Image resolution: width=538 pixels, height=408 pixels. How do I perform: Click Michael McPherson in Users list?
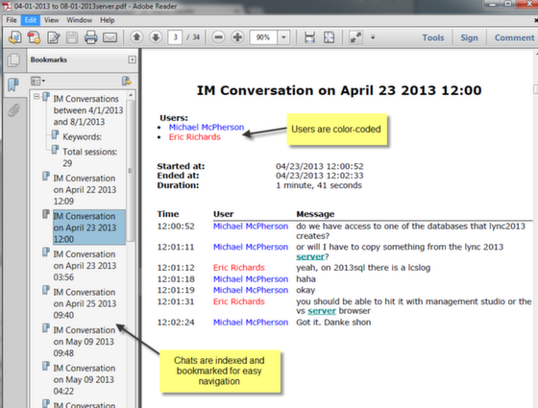click(x=207, y=127)
